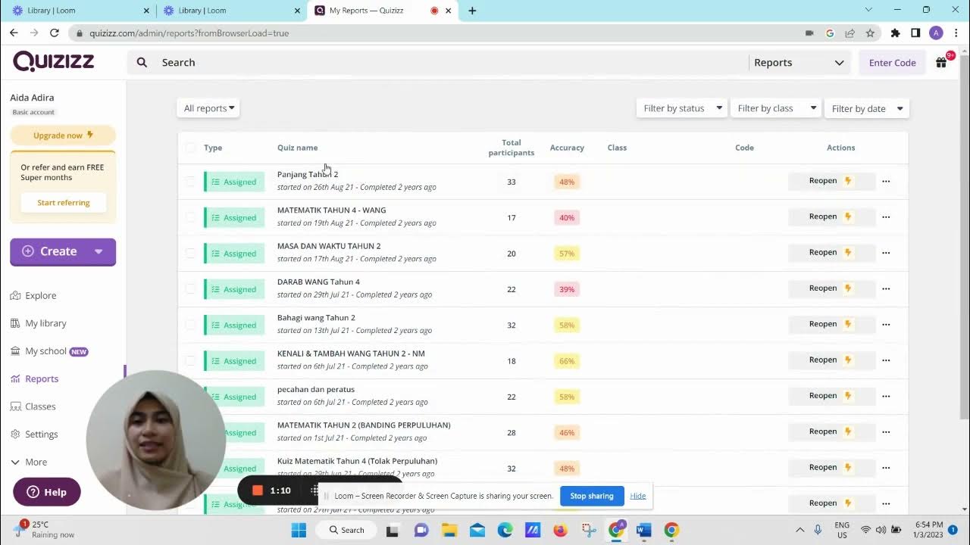Image resolution: width=970 pixels, height=545 pixels.
Task: Click the Help button
Action: point(46,492)
